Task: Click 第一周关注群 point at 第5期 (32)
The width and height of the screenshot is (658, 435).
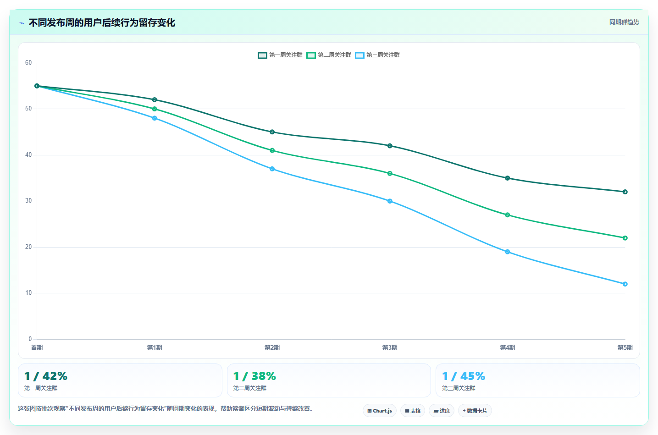Action: click(x=625, y=192)
